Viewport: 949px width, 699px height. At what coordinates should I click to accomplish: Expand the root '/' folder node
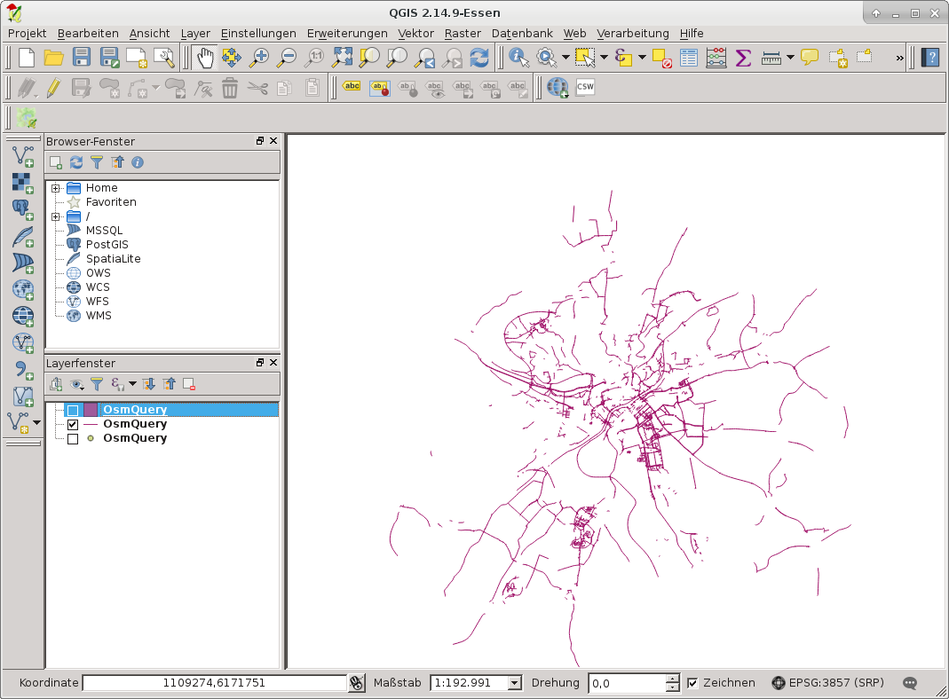click(x=56, y=216)
